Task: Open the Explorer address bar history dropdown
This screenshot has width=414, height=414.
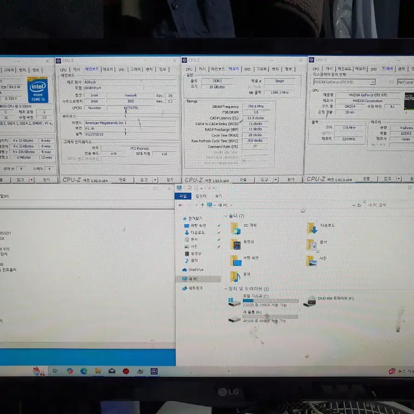Action: (354, 205)
